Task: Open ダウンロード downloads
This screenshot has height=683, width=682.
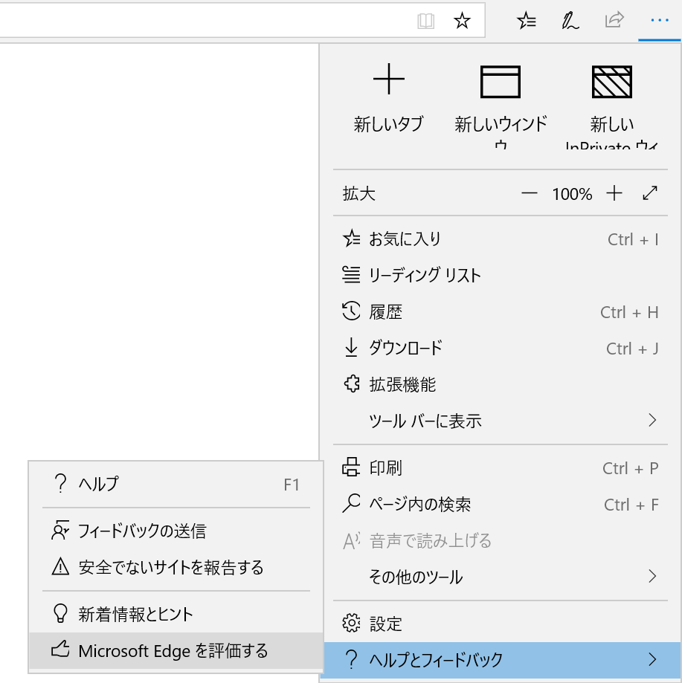Action: click(501, 348)
